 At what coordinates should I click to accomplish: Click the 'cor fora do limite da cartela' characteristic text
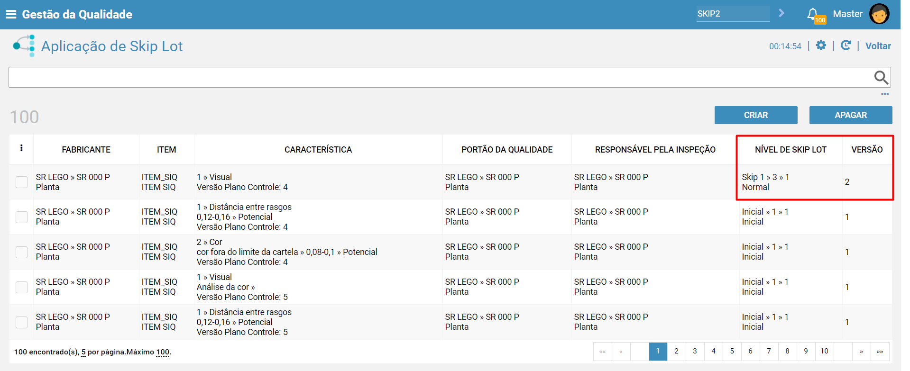point(247,252)
